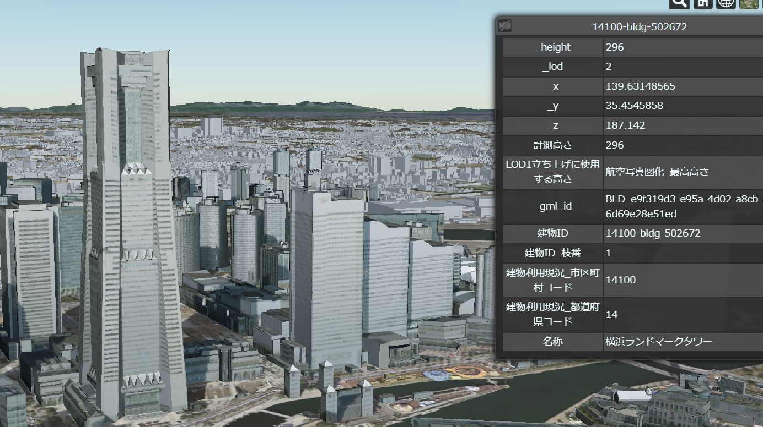The width and height of the screenshot is (763, 427).
Task: Click the _x longitude value 139.63148565
Action: [640, 86]
